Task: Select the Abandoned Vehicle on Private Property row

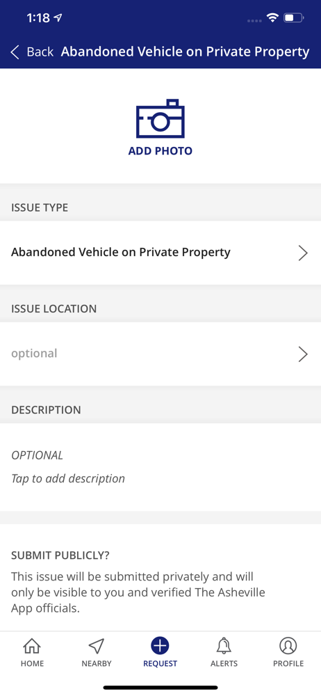Action: coord(160,253)
